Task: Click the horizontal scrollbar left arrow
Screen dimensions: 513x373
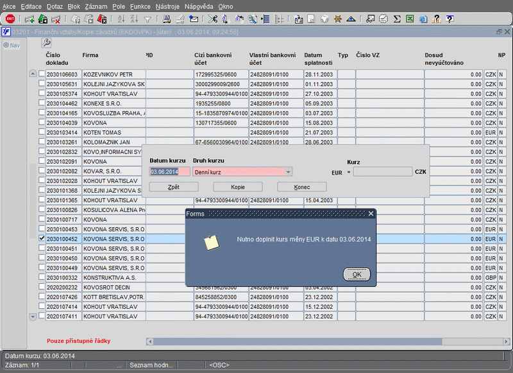Action: pos(150,342)
